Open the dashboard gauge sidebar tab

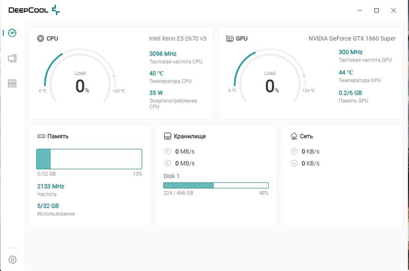12,33
